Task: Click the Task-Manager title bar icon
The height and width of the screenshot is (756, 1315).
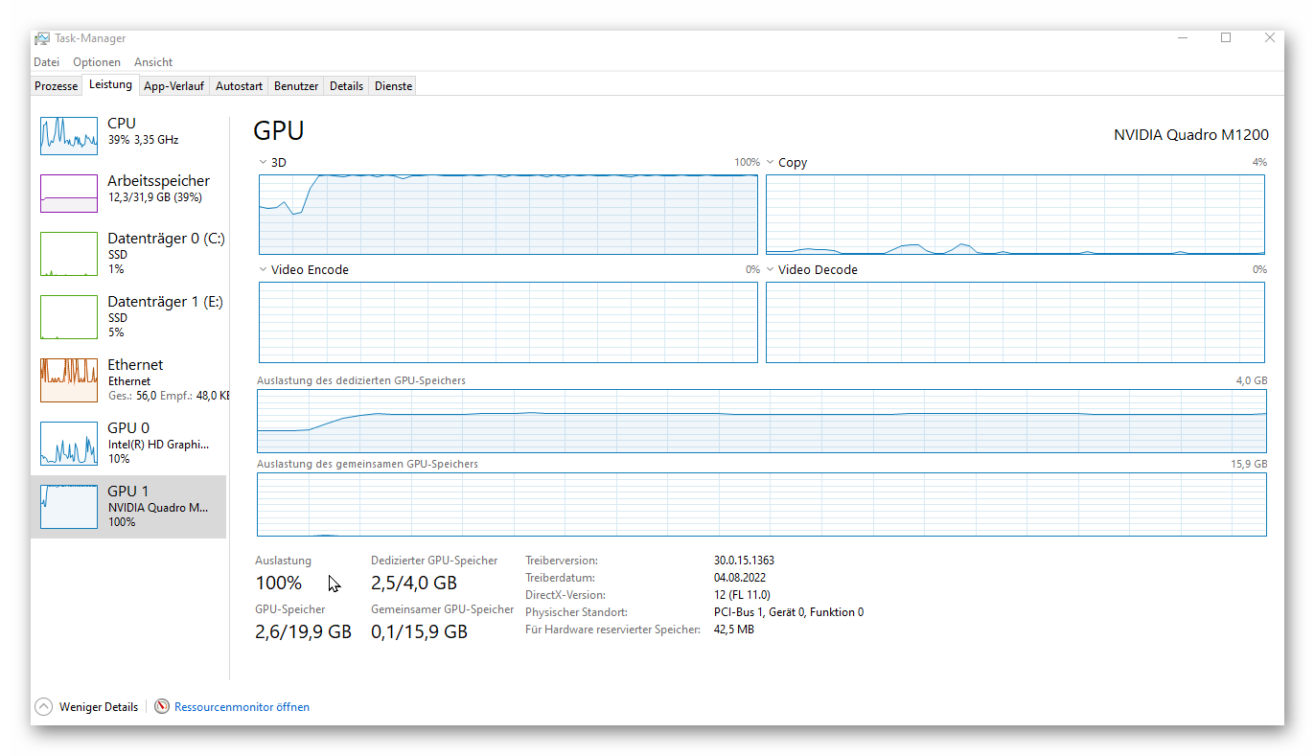Action: coord(42,38)
